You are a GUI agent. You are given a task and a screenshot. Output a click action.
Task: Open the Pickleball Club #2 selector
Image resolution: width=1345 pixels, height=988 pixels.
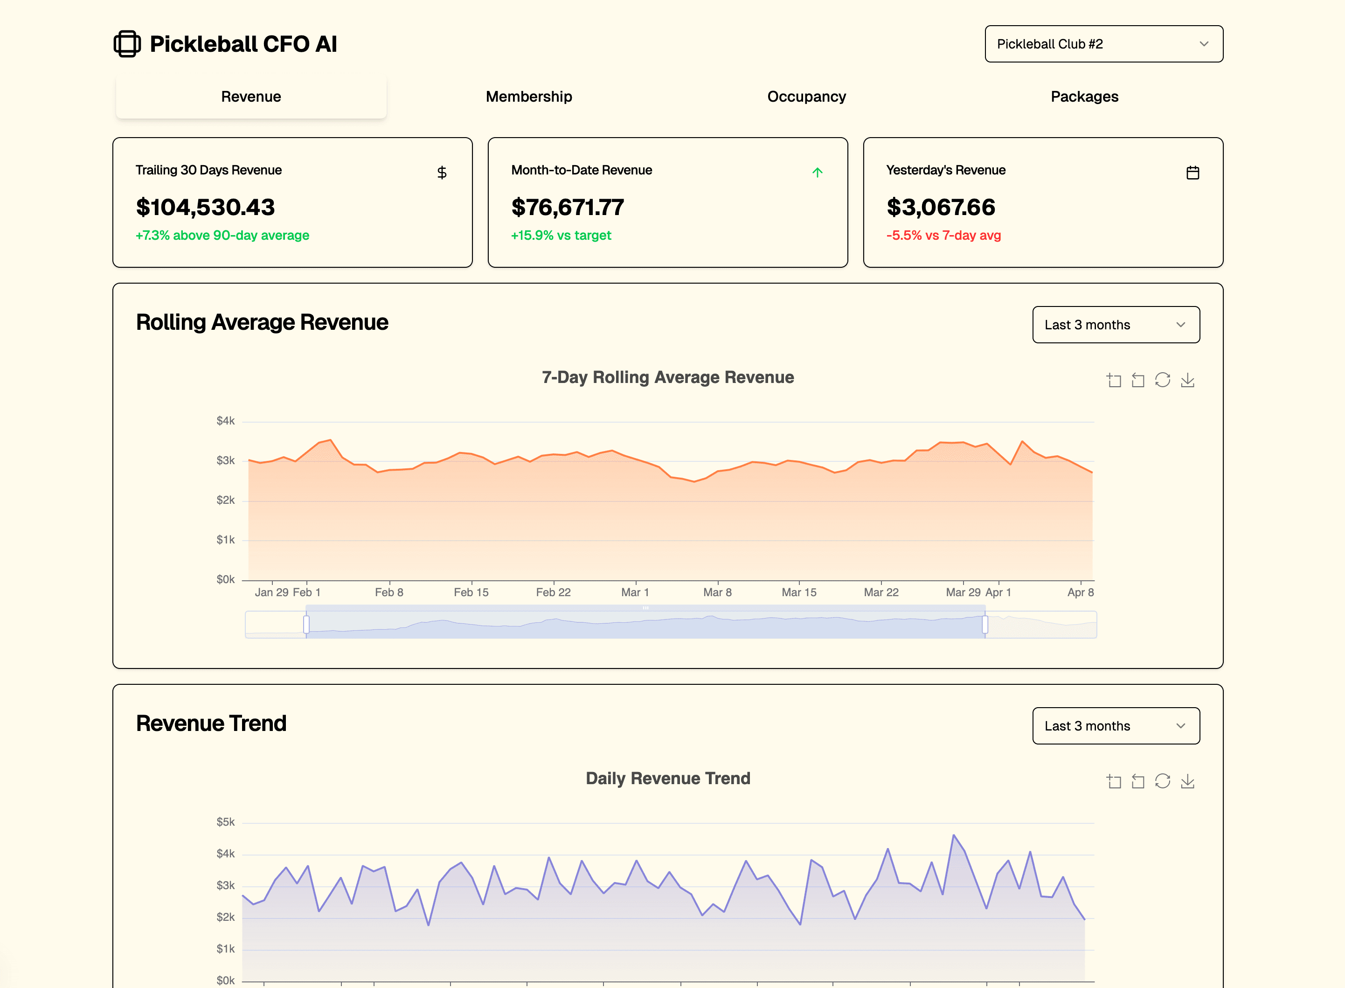(x=1103, y=44)
